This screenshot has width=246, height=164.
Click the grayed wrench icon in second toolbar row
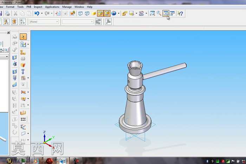[108, 22]
